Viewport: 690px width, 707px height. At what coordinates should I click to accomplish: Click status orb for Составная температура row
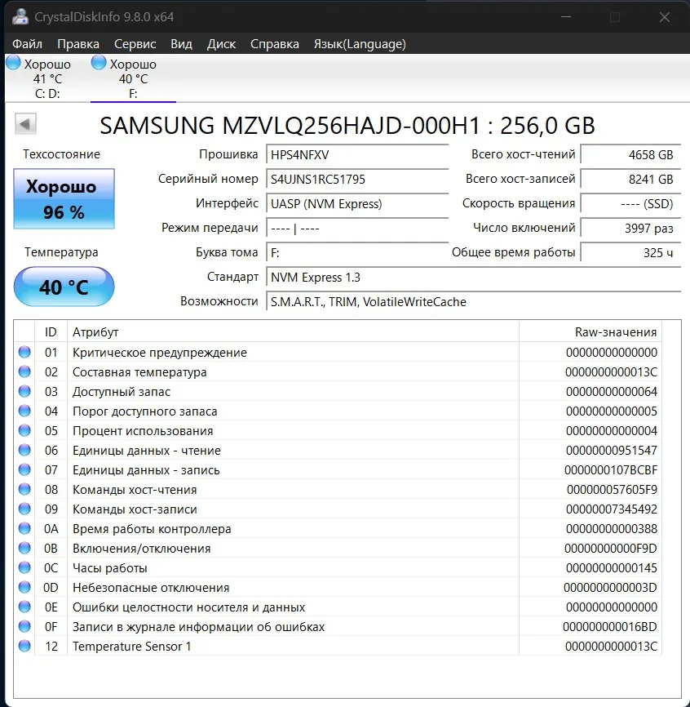24,371
